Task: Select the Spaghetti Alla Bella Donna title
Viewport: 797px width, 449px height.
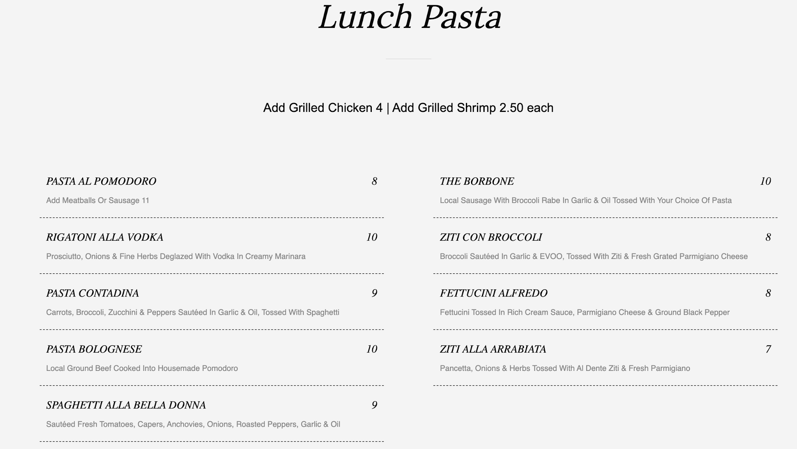Action: click(x=126, y=406)
